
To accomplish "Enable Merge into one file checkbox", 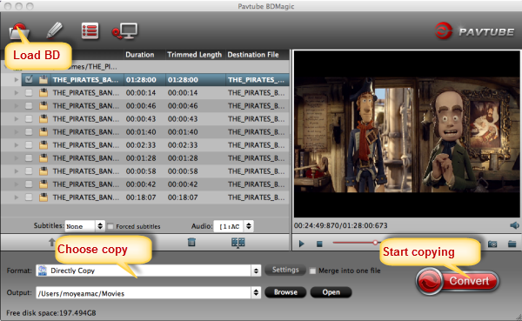I will pyautogui.click(x=312, y=271).
